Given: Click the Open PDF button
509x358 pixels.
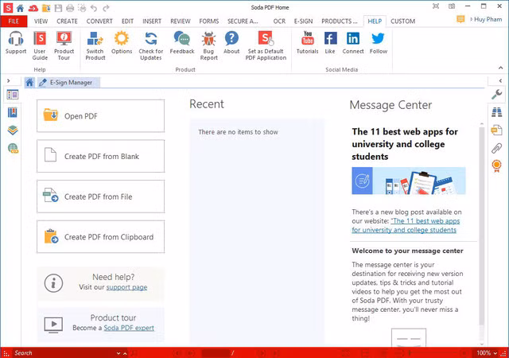Looking at the screenshot, I should pos(101,116).
